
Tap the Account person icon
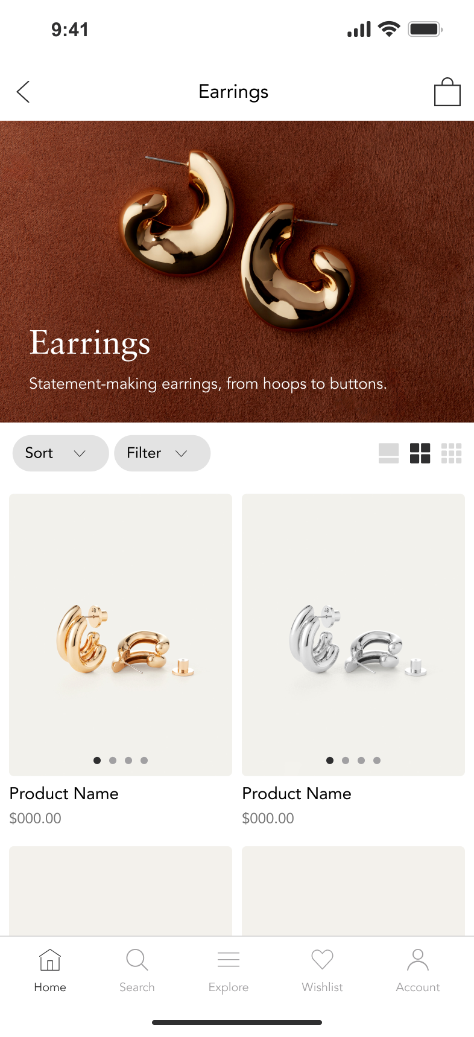click(418, 959)
